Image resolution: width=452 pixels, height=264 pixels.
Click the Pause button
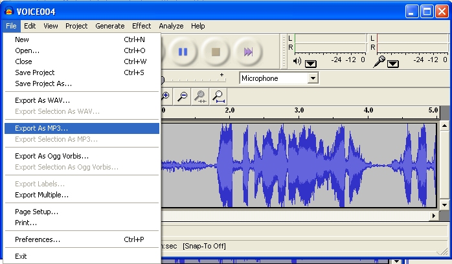tap(182, 51)
